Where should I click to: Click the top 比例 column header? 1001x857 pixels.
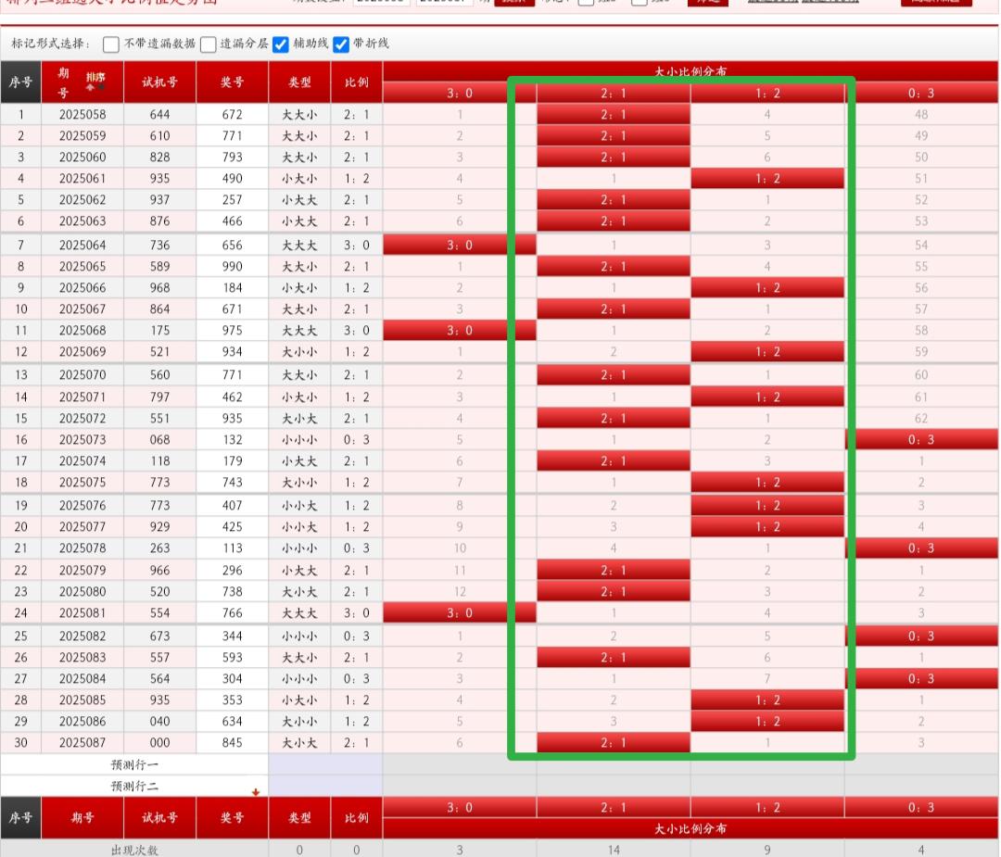click(356, 82)
